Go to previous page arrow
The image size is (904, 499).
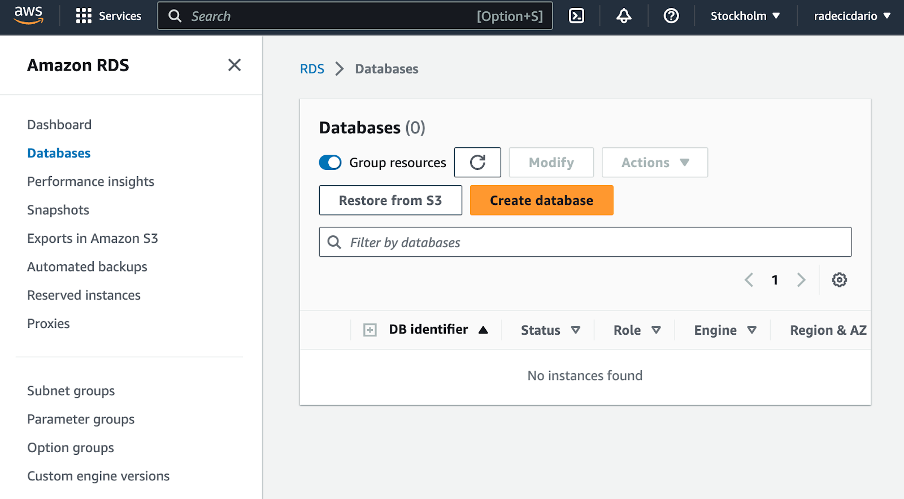coord(749,279)
